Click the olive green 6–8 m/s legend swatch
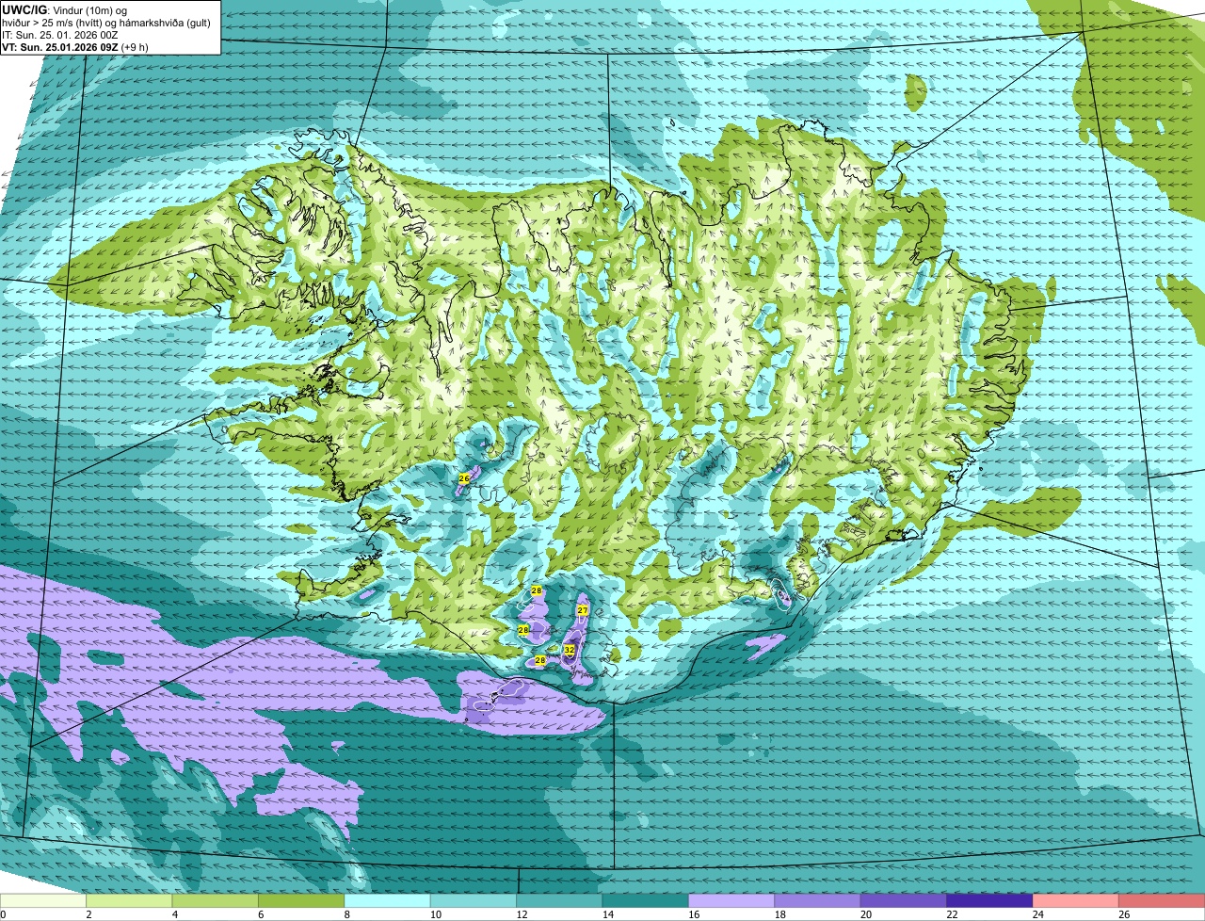Viewport: 1205px width, 921px height. click(301, 900)
